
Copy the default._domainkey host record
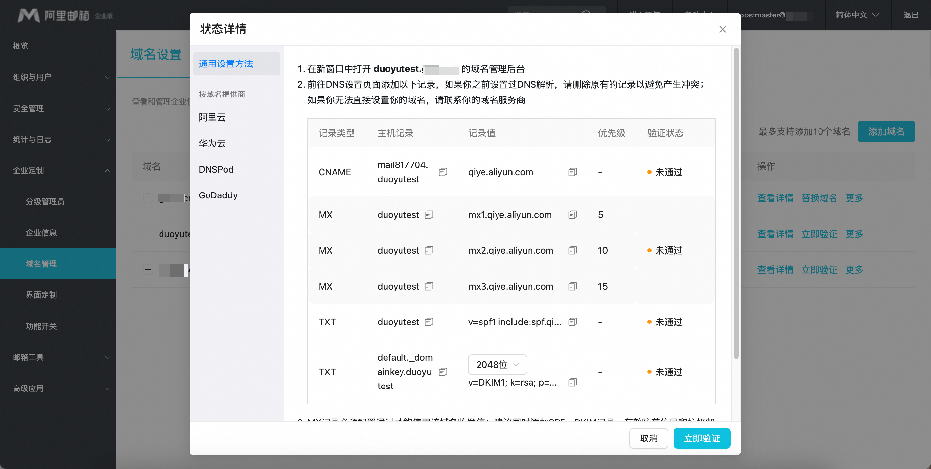[442, 372]
